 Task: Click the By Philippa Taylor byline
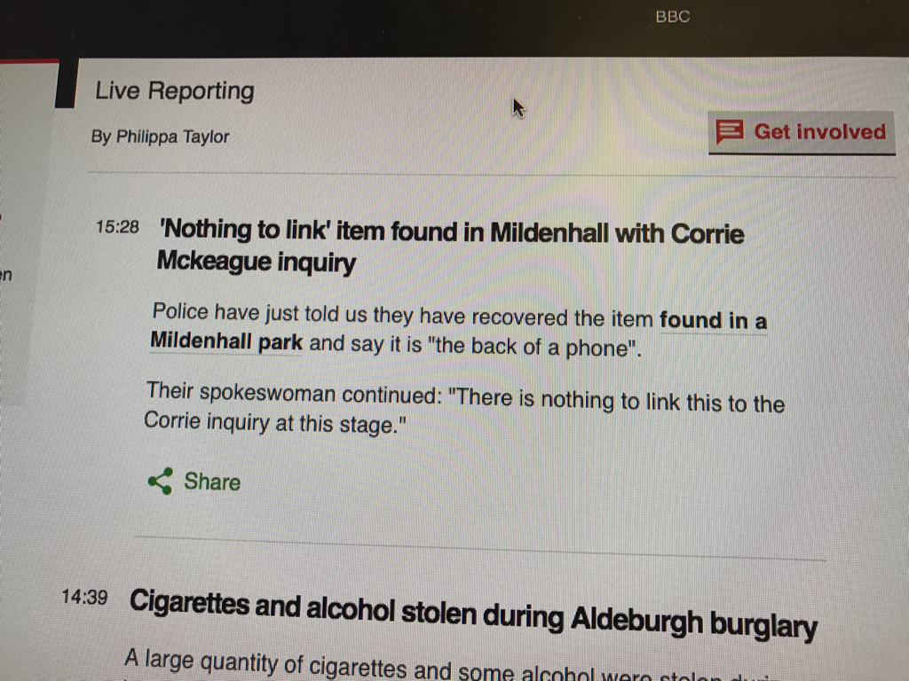tap(160, 137)
